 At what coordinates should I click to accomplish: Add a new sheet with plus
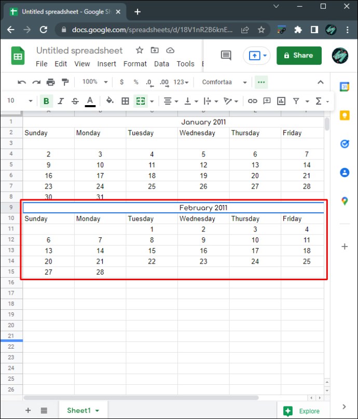point(28,410)
